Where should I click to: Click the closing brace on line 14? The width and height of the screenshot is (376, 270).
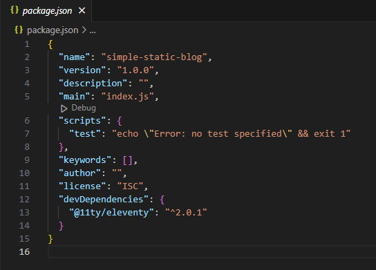61,226
